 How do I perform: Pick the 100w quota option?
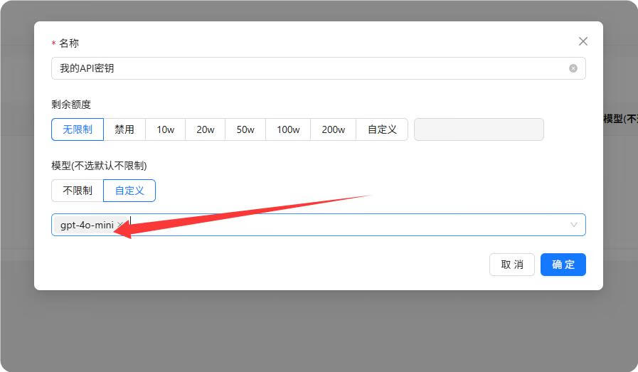[x=288, y=129]
